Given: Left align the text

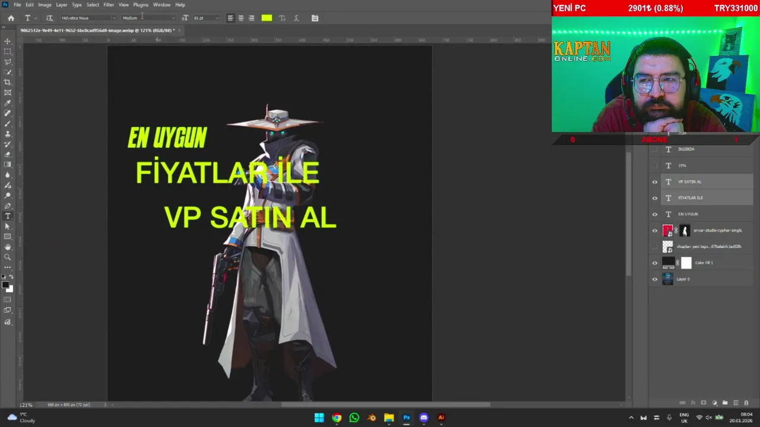Looking at the screenshot, I should tap(230, 18).
